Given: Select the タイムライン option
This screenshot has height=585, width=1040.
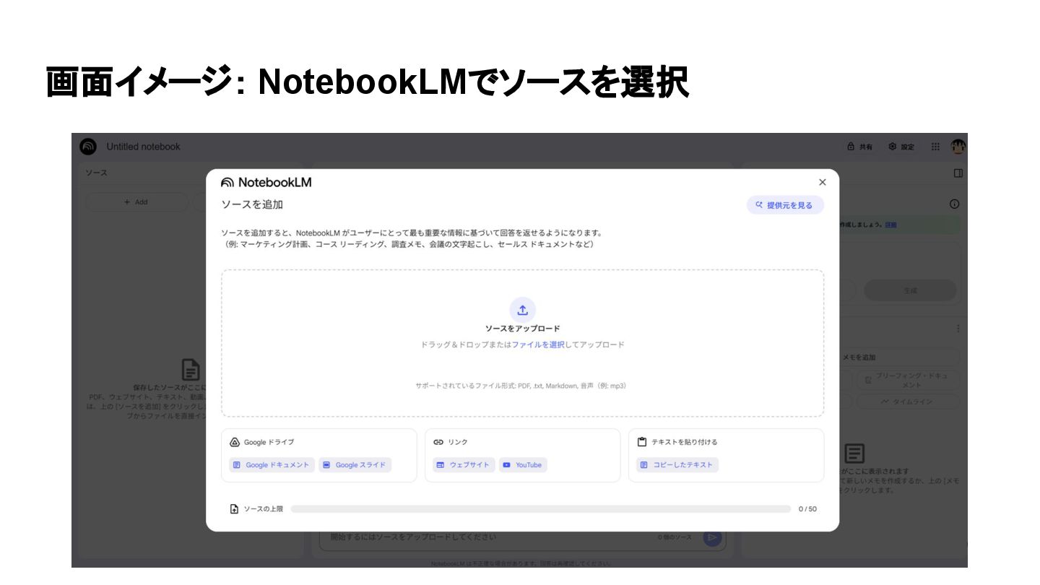Looking at the screenshot, I should (909, 402).
